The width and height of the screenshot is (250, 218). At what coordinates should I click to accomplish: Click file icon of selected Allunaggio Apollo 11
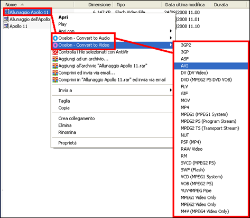(x=6, y=12)
